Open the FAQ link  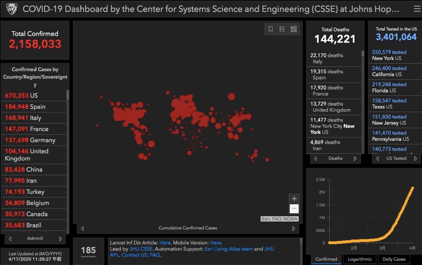tap(155, 255)
